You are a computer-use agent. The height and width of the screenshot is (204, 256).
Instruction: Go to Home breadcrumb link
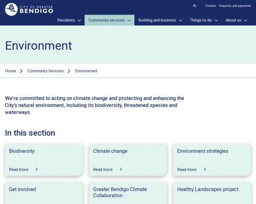(x=10, y=71)
